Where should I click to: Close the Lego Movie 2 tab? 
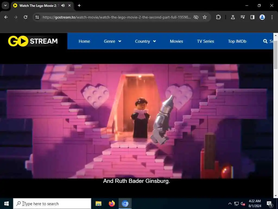[69, 5]
